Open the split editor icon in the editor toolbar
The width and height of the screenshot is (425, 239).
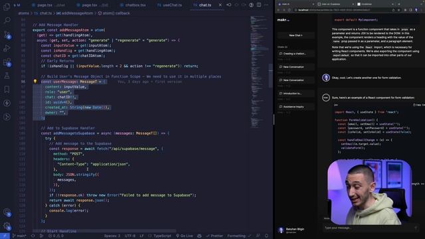[x=259, y=5]
